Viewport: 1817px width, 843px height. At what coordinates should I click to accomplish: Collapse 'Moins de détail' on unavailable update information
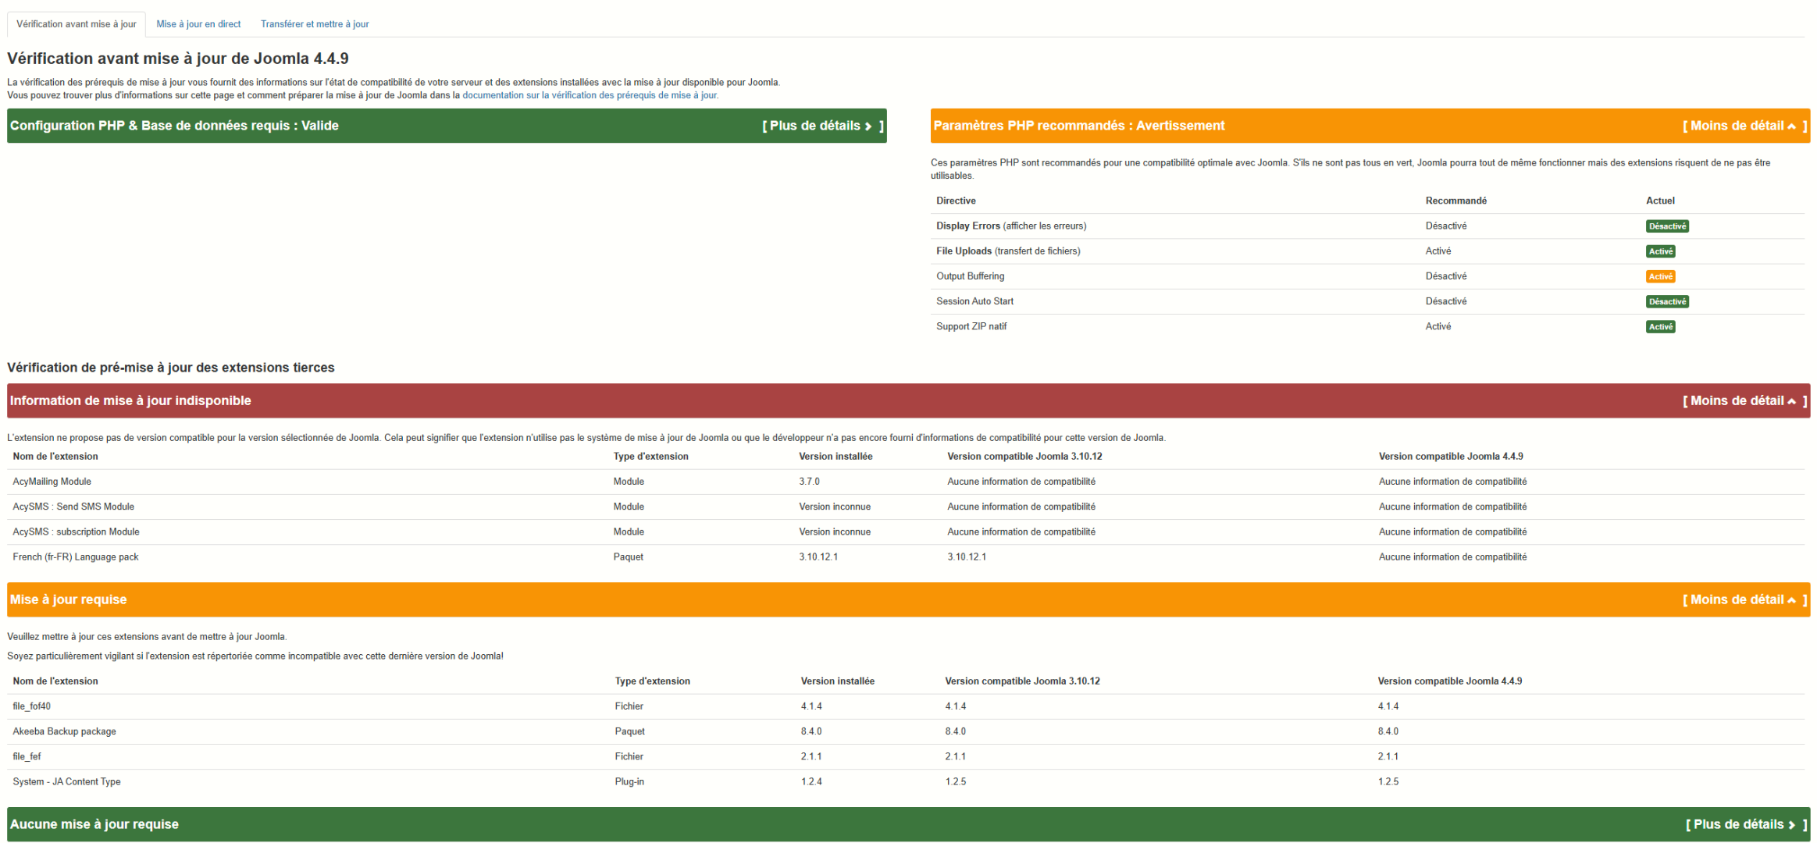pyautogui.click(x=1744, y=400)
